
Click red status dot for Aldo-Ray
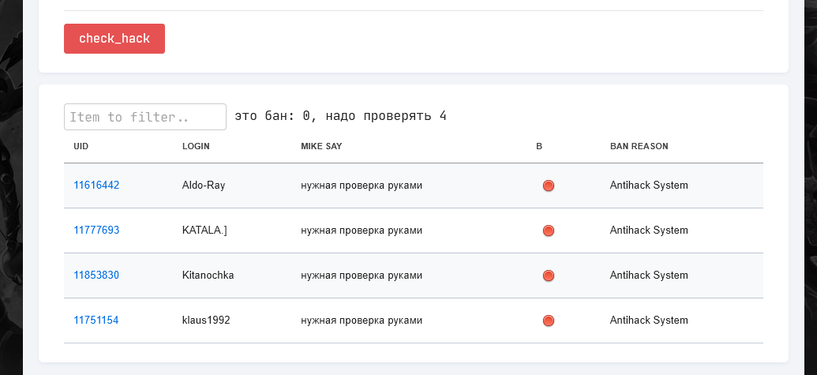[x=549, y=186]
